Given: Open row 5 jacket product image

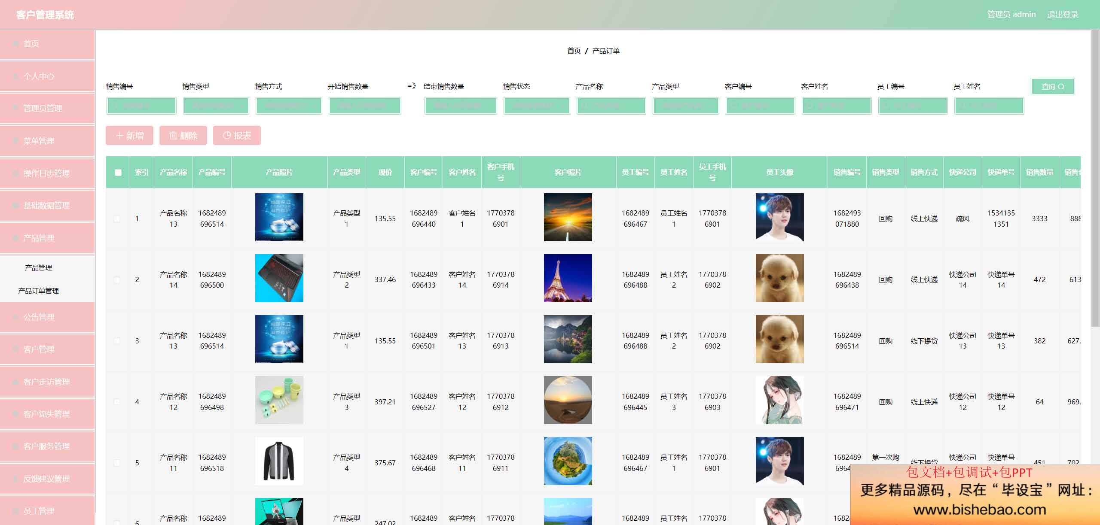Looking at the screenshot, I should point(279,461).
